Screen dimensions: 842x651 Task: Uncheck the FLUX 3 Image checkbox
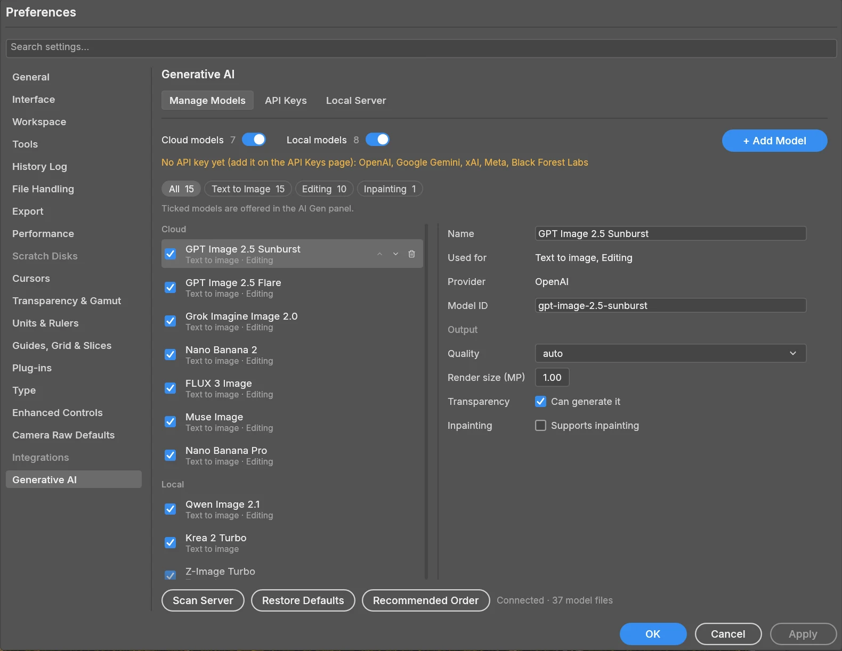(171, 388)
